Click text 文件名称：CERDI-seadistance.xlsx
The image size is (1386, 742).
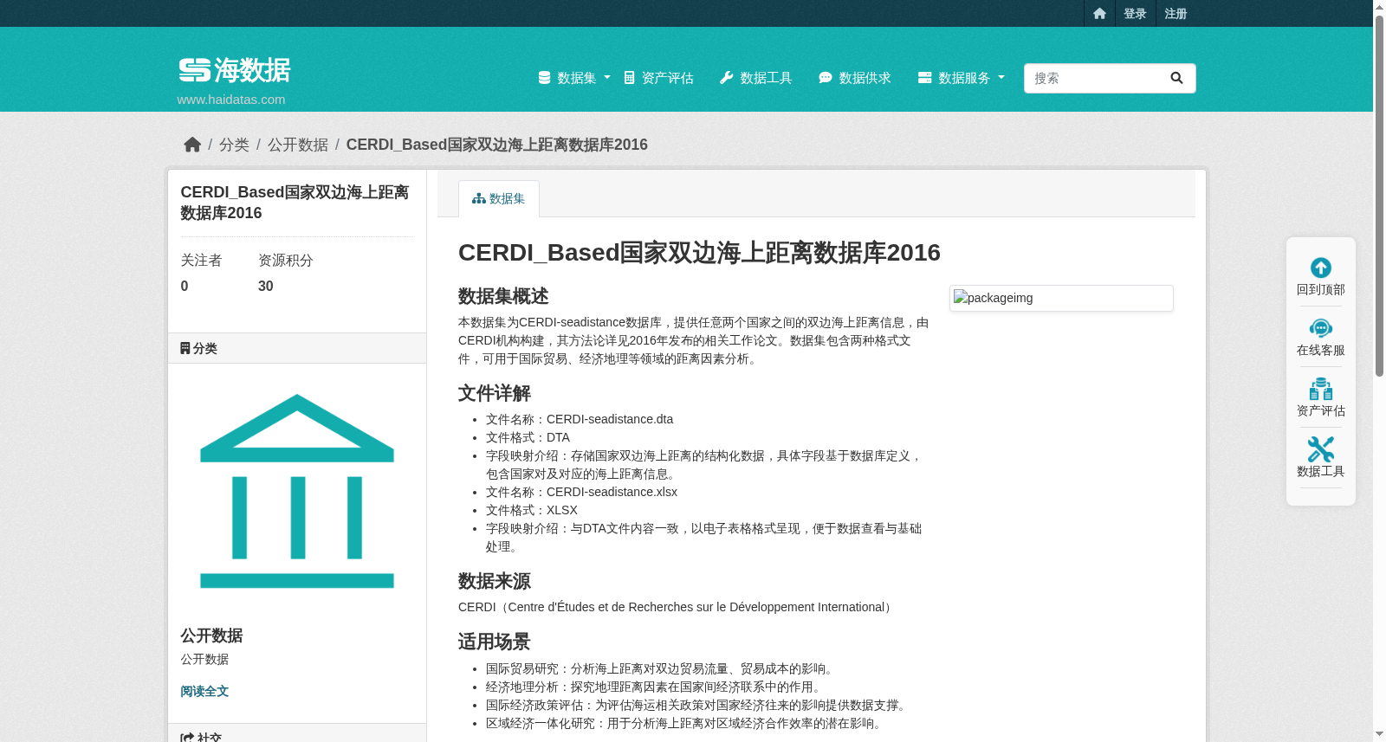coord(582,492)
